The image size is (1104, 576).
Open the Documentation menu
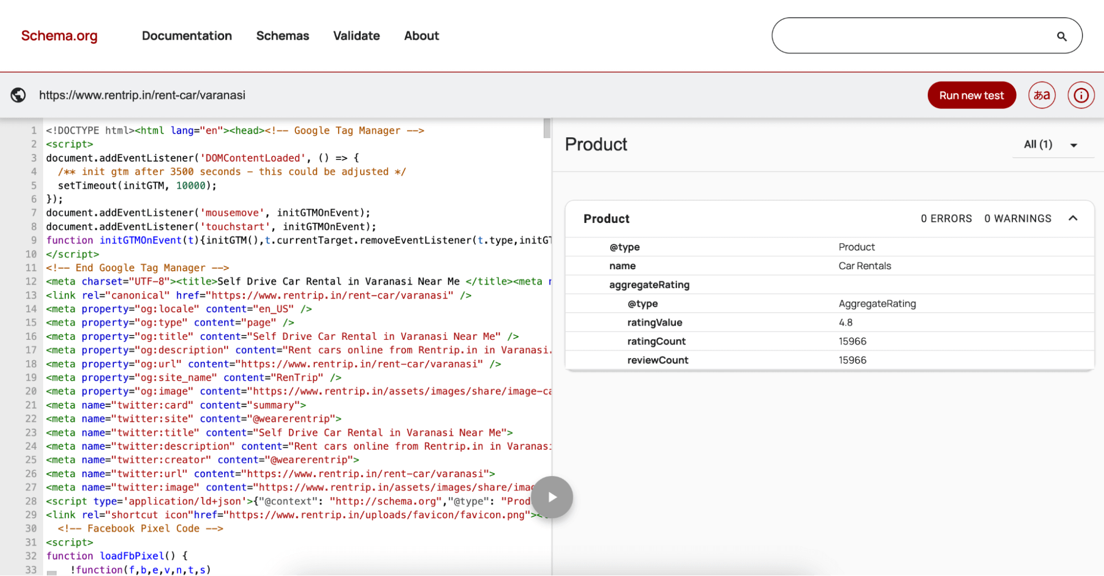click(x=187, y=36)
